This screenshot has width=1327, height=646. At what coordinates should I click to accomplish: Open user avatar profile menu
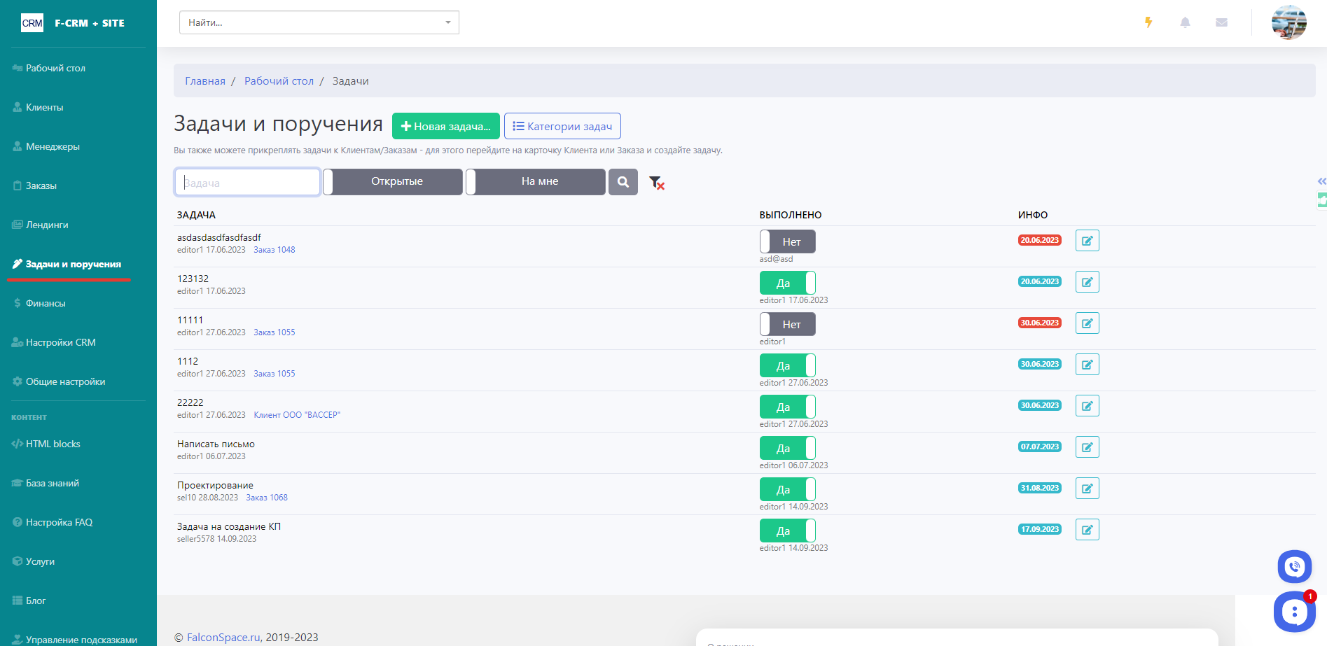(x=1288, y=22)
